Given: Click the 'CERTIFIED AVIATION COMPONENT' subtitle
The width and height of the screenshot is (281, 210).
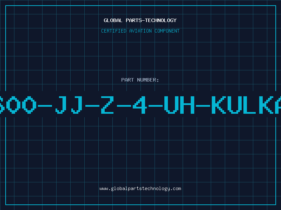Looking at the screenshot, I should tap(140, 31).
